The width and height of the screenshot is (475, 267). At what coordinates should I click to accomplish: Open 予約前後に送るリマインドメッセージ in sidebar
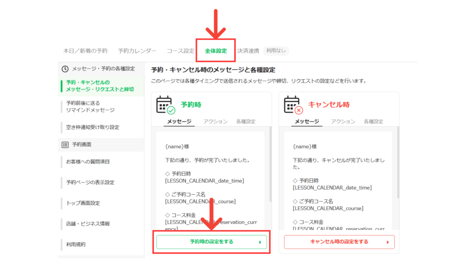[90, 107]
